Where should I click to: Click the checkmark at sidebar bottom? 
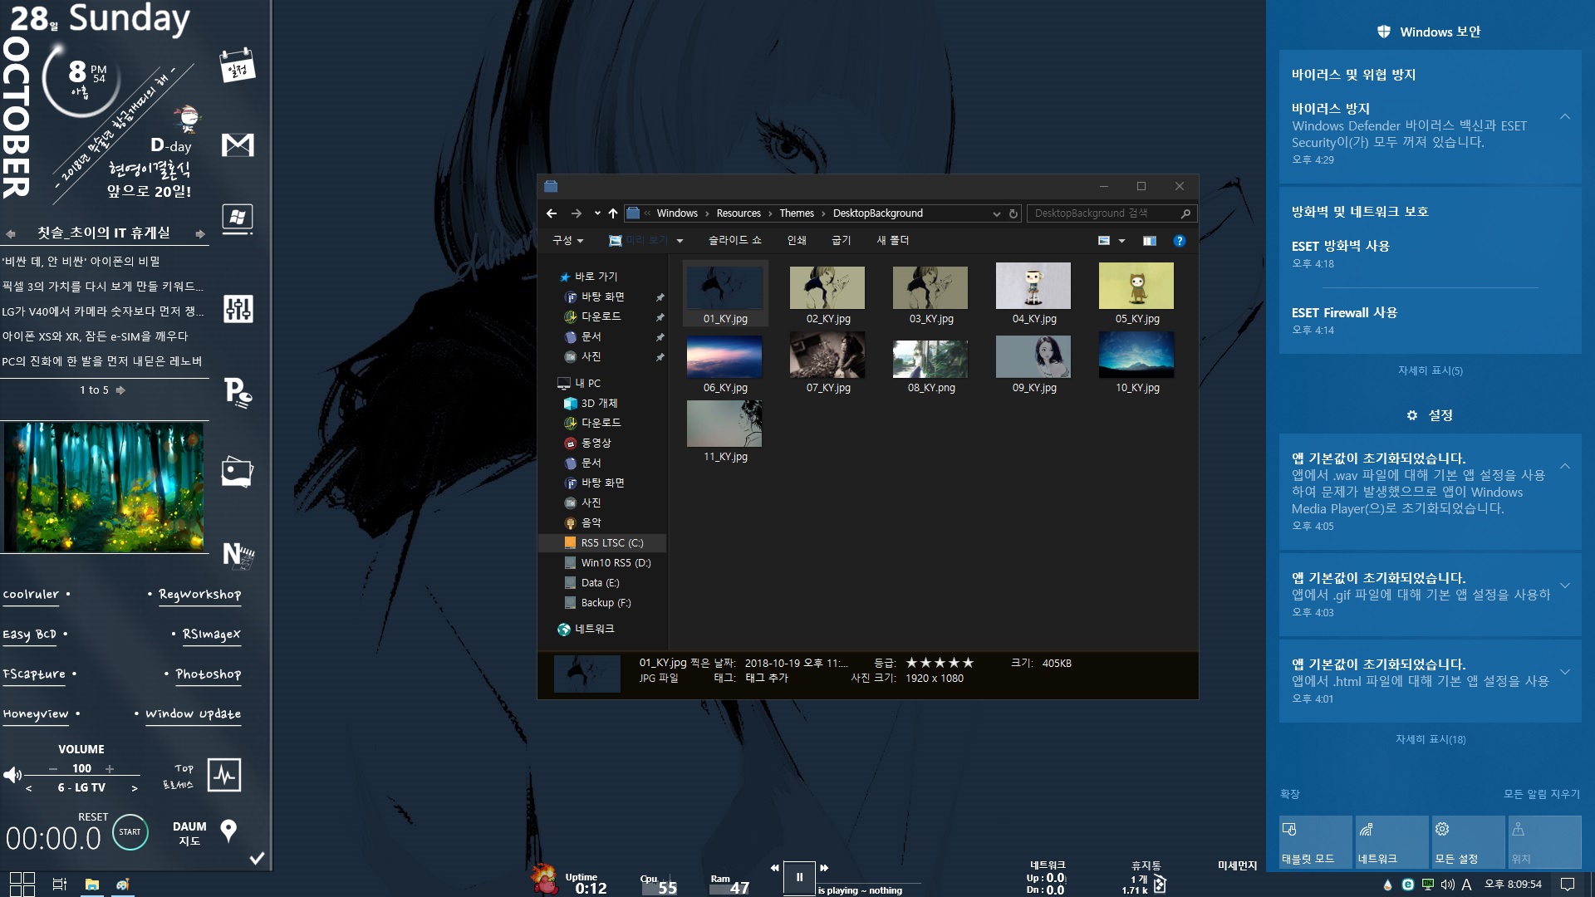[x=258, y=858]
